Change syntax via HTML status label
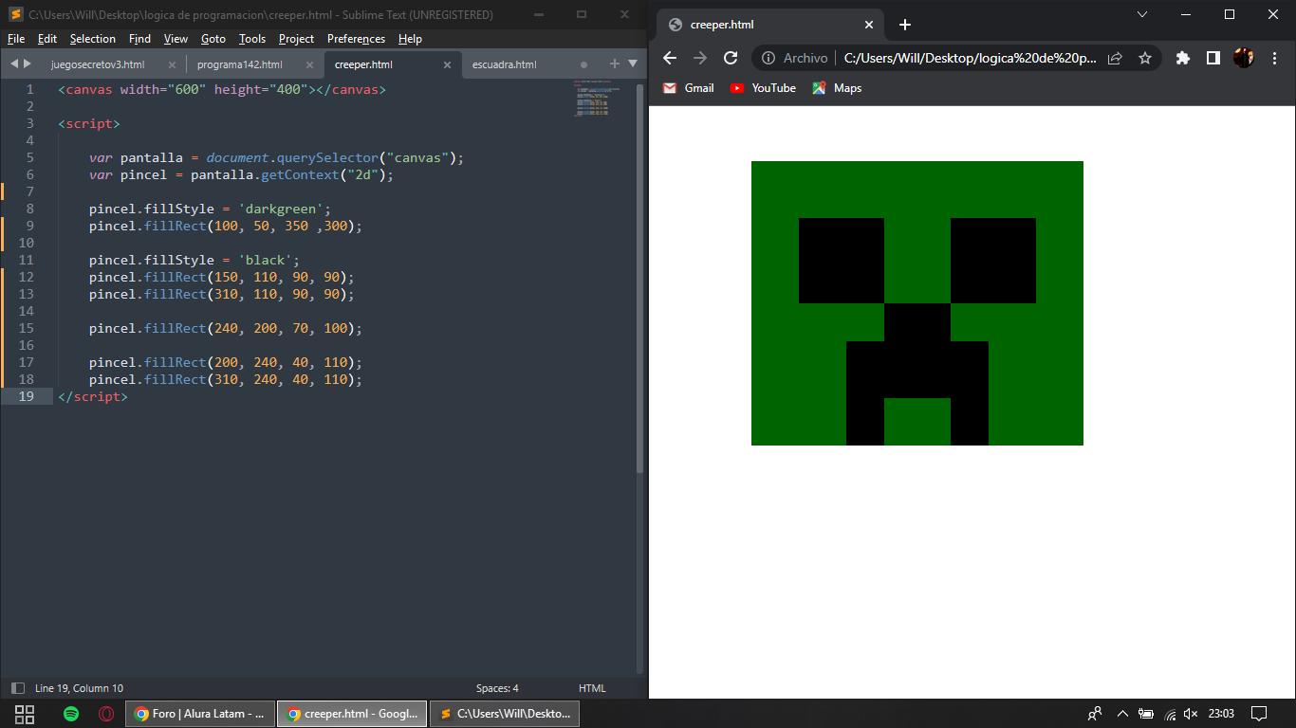This screenshot has width=1296, height=728. [592, 688]
